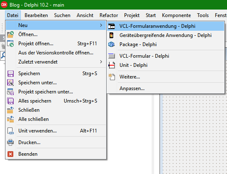Click the Package cube icon
227x174 pixels.
click(112, 44)
